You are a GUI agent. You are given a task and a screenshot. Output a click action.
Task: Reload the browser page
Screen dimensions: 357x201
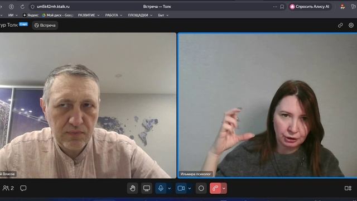22,7
